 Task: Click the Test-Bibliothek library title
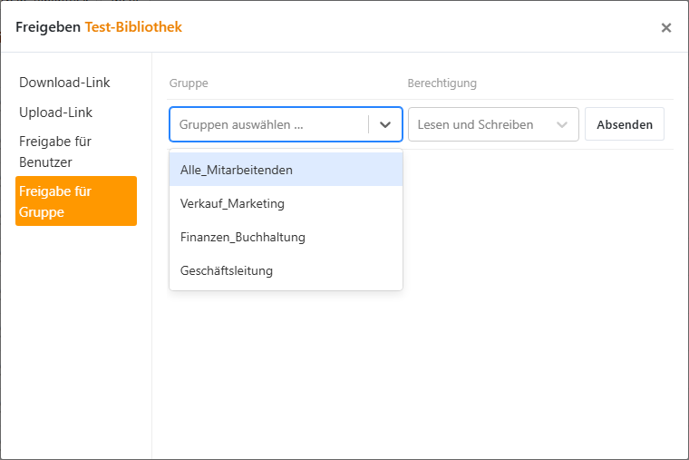(133, 27)
